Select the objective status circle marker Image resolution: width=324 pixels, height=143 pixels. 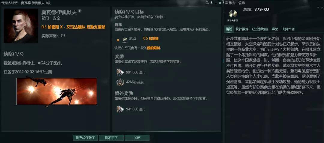pyautogui.click(x=118, y=40)
